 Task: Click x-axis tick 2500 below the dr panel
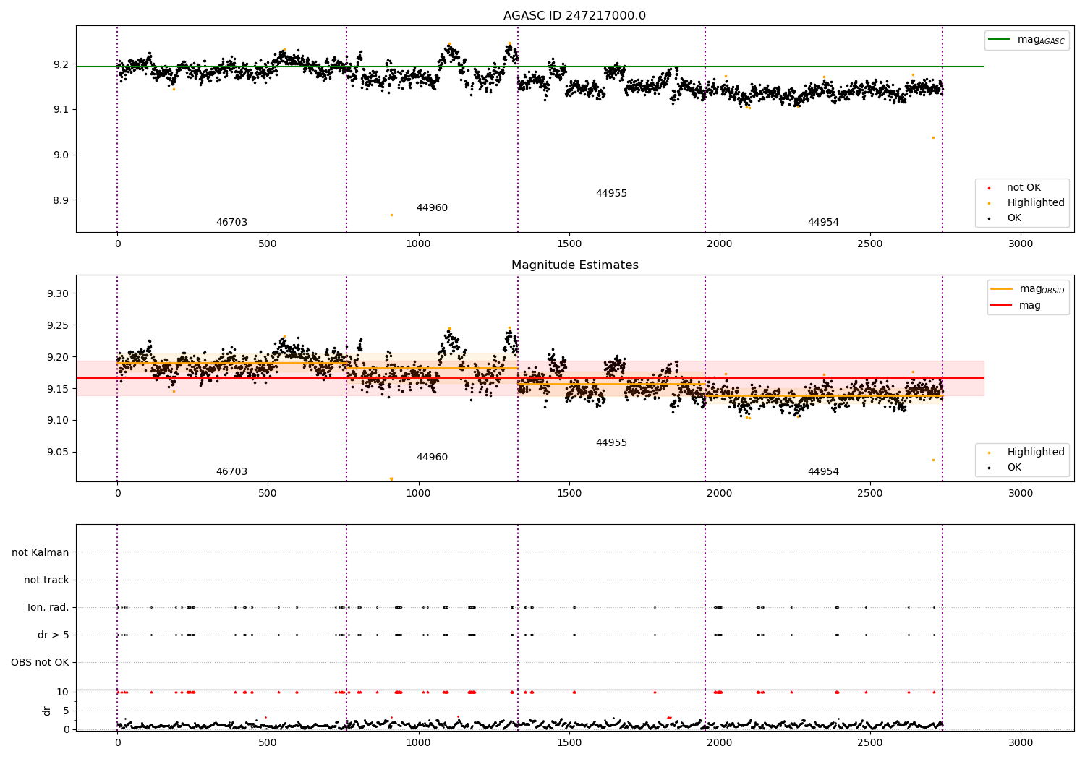[x=870, y=743]
